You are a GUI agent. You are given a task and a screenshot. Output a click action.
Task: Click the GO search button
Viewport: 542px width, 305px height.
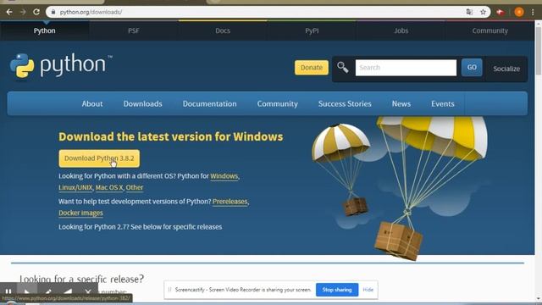[472, 68]
